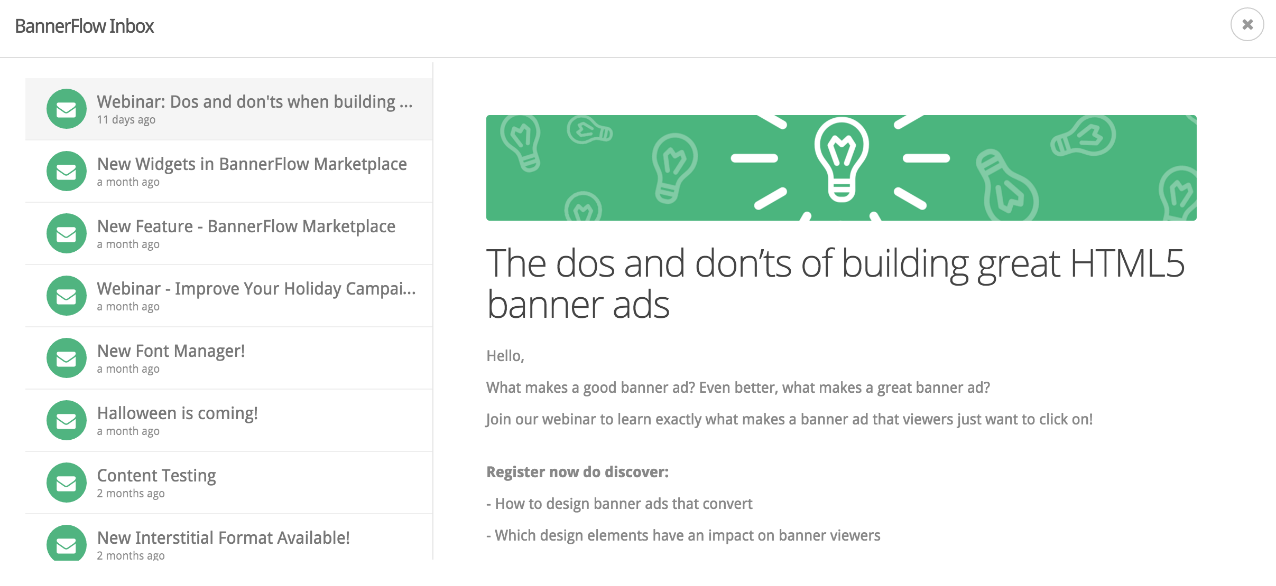This screenshot has height=586, width=1276.
Task: Click envelope icon beside New Feature Marketplace message
Action: [66, 233]
